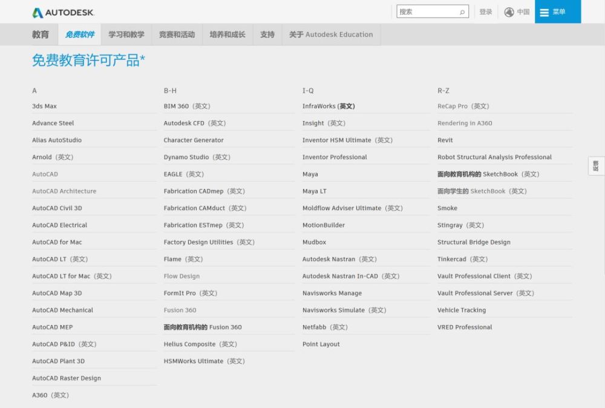605x408 pixels.
Task: Open the 反馈 feedback side tab
Action: [x=596, y=166]
